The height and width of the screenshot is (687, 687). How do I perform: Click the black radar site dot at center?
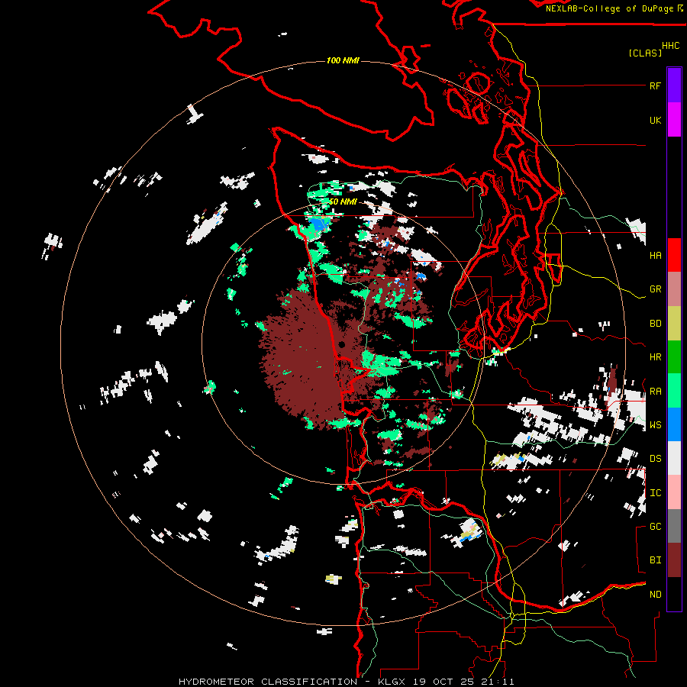coord(342,345)
